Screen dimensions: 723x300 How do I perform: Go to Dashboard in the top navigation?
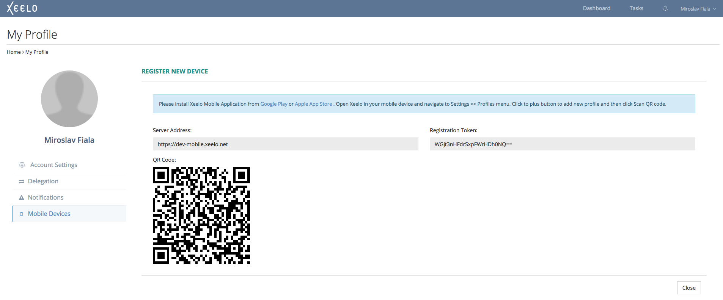coord(597,8)
